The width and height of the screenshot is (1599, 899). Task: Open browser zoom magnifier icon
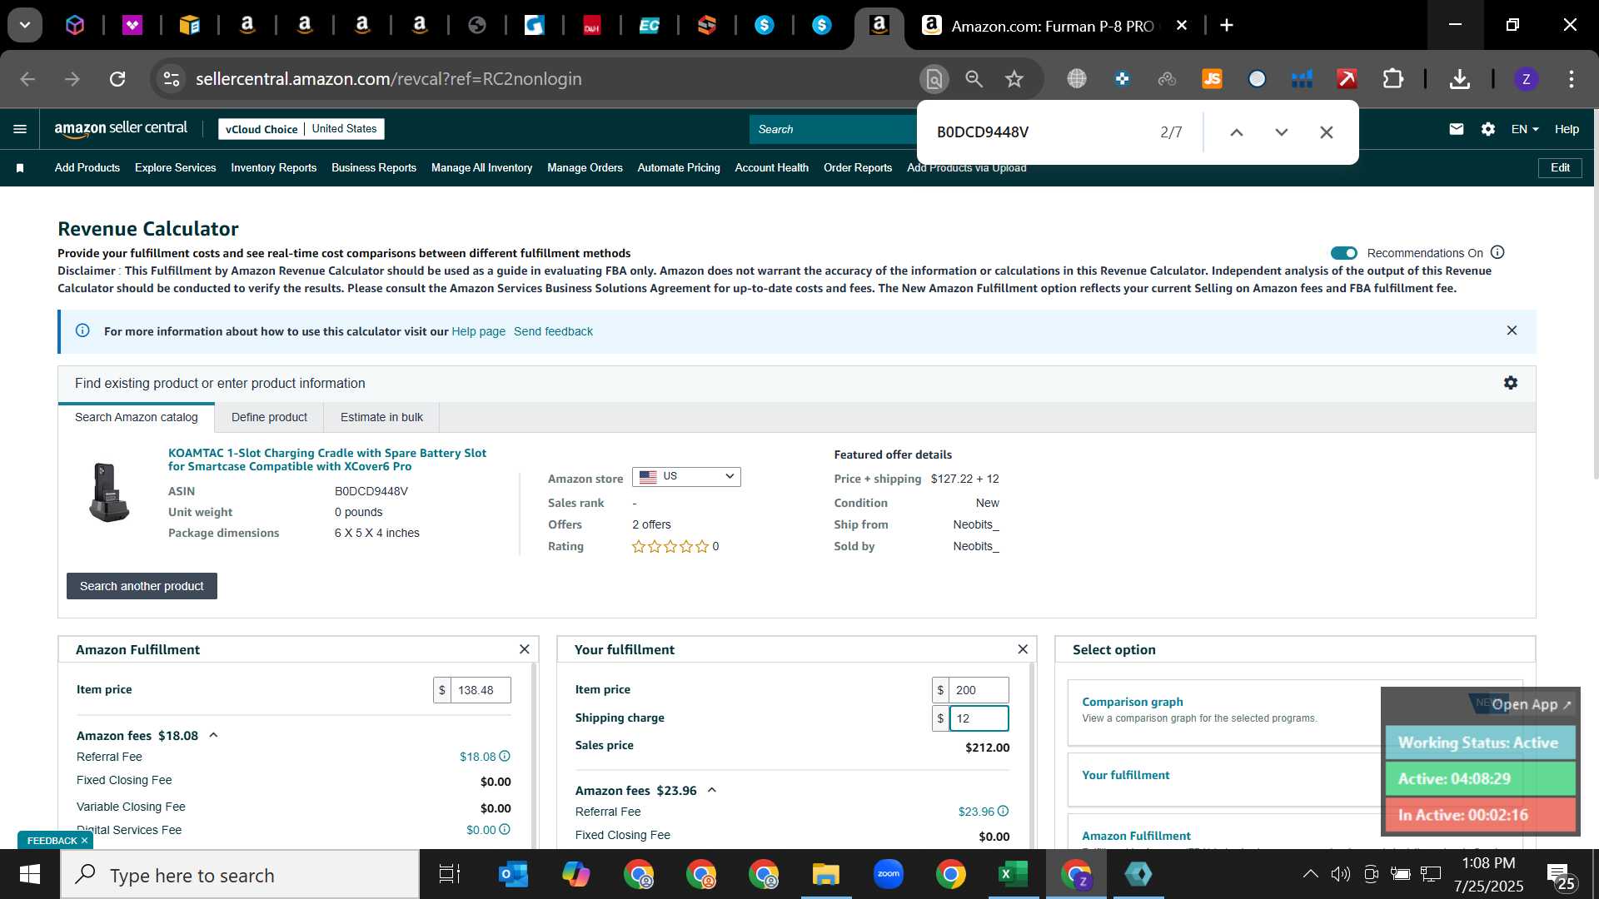click(974, 79)
